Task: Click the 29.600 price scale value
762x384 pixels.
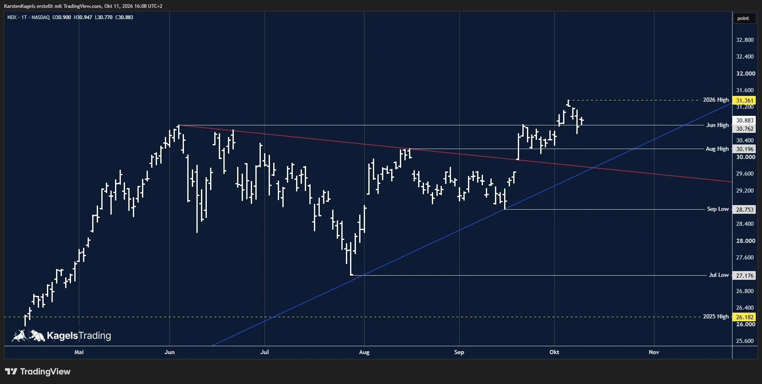Action: [745, 174]
